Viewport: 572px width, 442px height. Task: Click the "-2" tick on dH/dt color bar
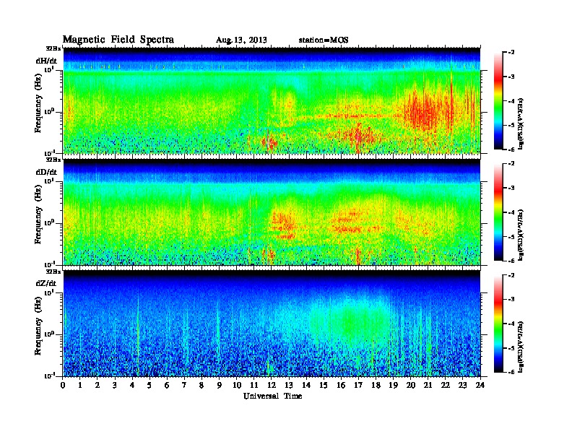[512, 53]
